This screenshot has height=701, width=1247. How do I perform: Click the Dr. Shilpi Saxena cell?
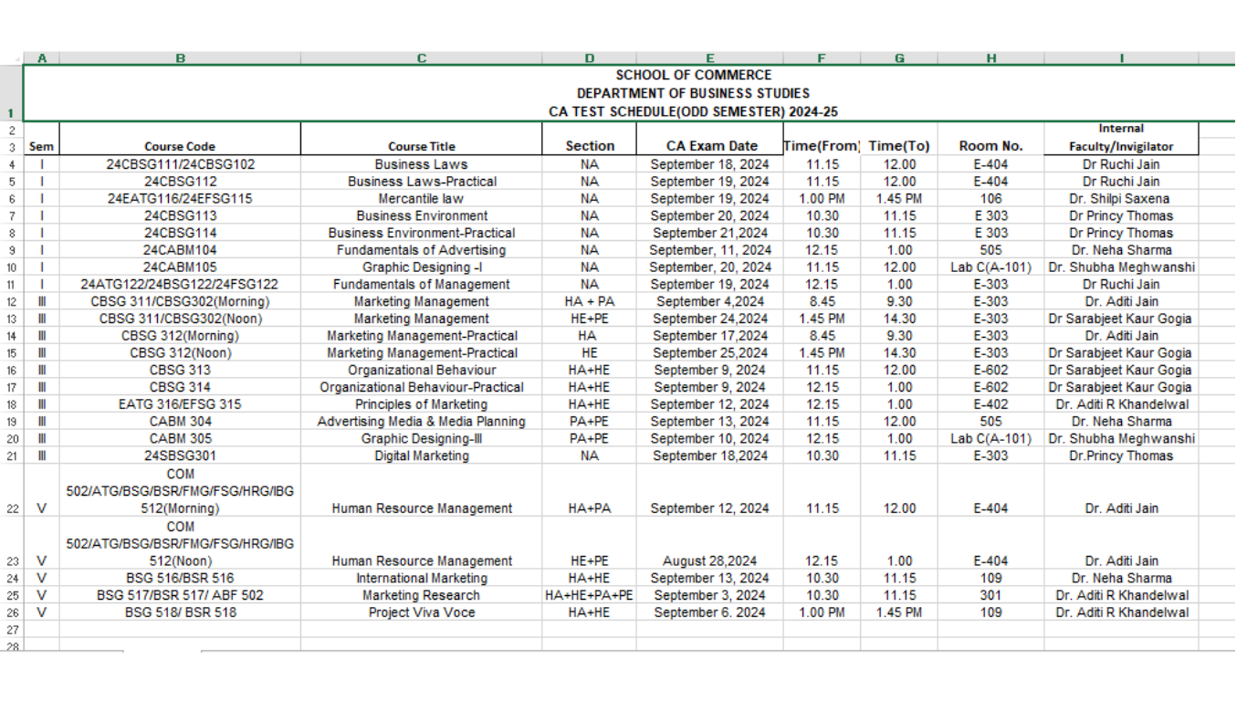tap(1121, 199)
